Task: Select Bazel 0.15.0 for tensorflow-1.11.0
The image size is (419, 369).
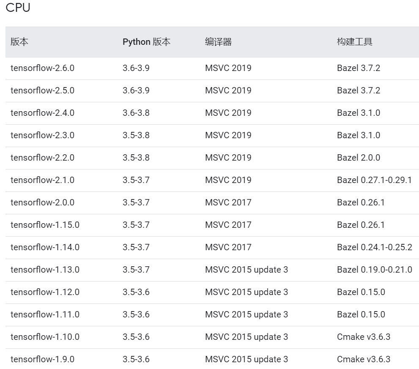Action: [x=358, y=314]
